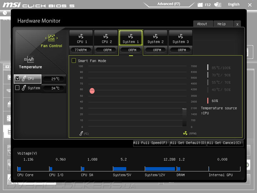
Task: Click the CPU 1 774RPM readout
Action: [x=80, y=50]
